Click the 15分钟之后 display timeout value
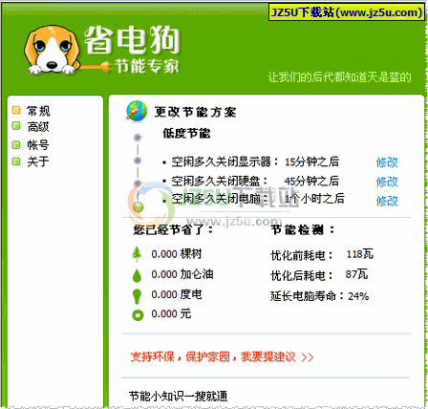Image resolution: width=428 pixels, height=409 pixels. pyautogui.click(x=311, y=161)
